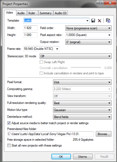Screen dimensions: 117x162
Task: Enable Start all new projects with these settings
Action: tap(9, 145)
